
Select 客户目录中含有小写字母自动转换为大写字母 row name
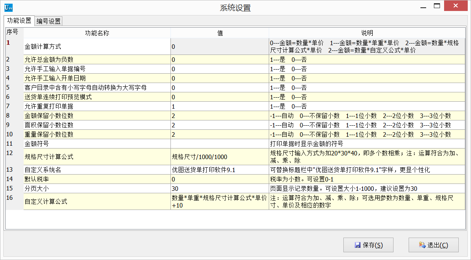(97, 87)
